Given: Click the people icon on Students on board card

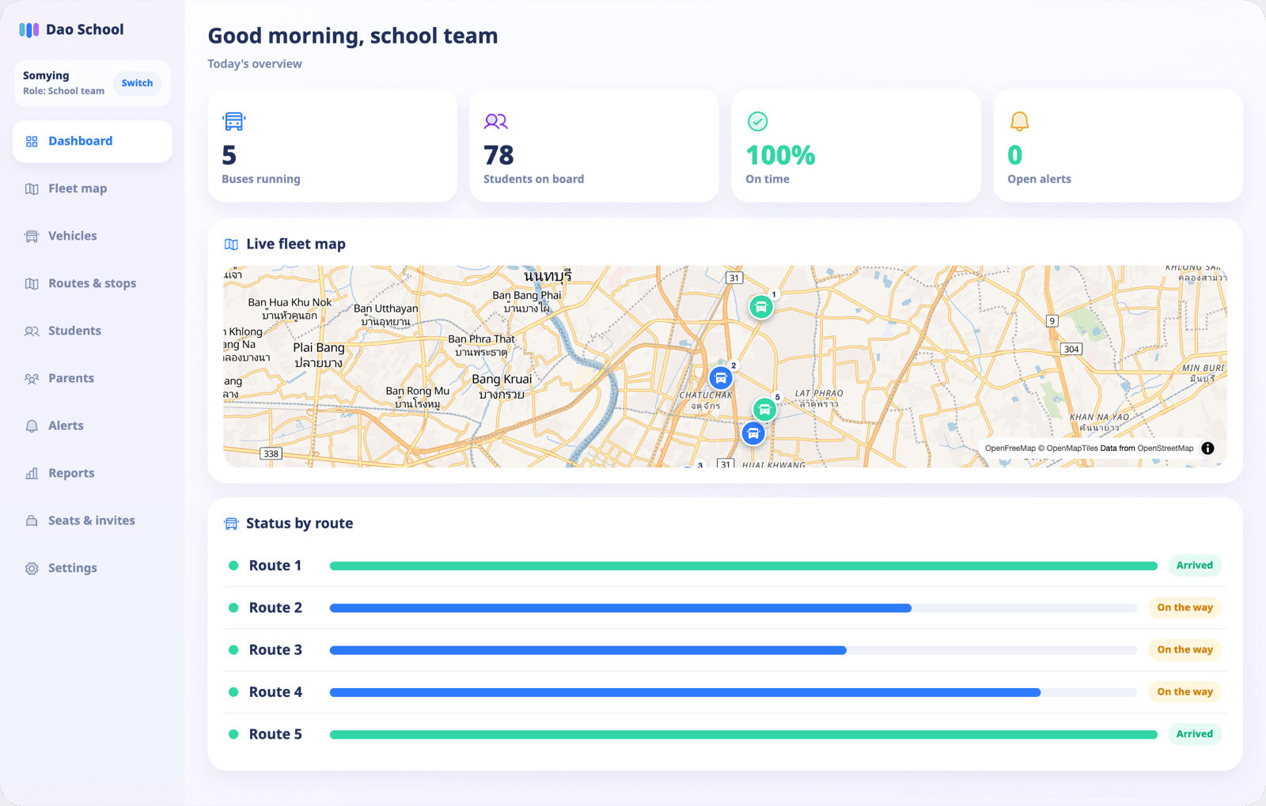Looking at the screenshot, I should [495, 121].
